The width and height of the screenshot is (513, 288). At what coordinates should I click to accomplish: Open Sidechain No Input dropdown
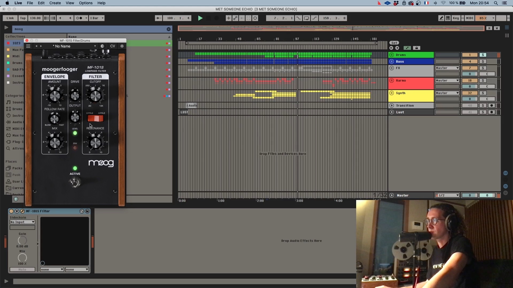22,222
